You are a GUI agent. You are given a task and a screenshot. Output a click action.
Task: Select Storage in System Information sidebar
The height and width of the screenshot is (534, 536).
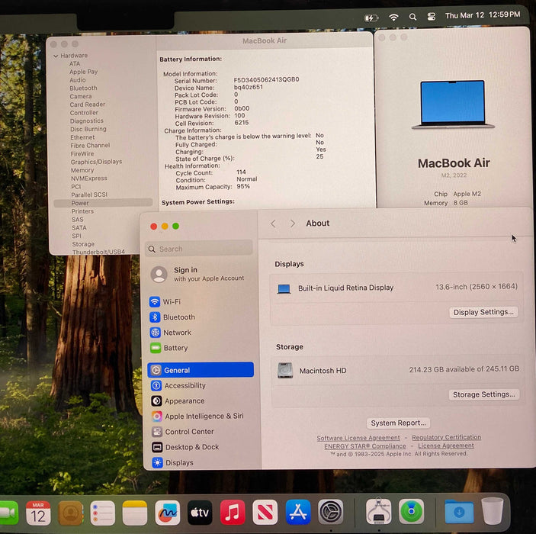click(x=83, y=244)
